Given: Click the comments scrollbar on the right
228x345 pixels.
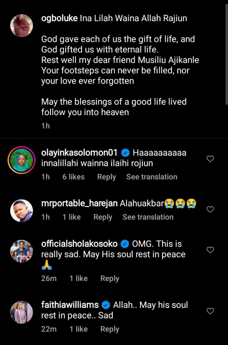Looking at the screenshot, I should click(226, 54).
